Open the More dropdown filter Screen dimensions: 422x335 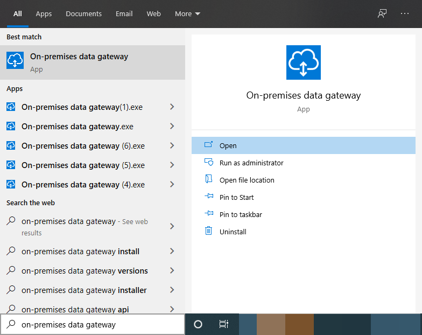[x=187, y=14]
